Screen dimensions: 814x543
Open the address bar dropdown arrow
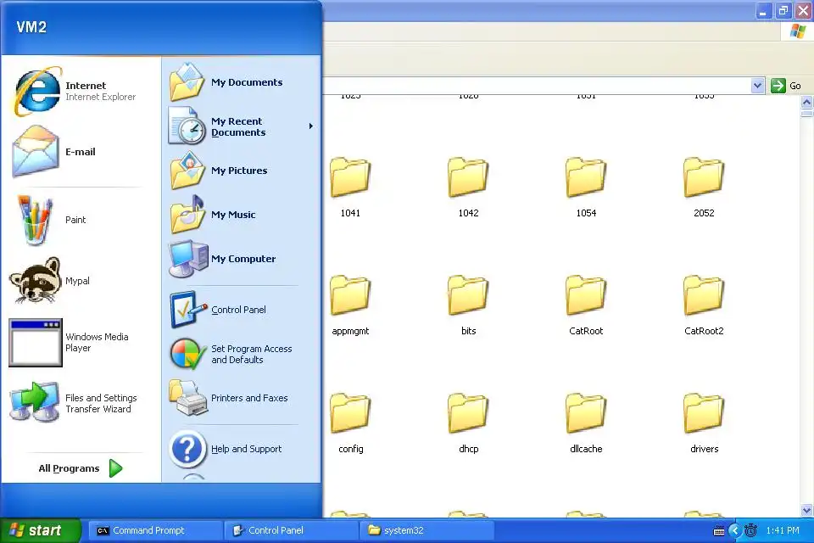(x=758, y=86)
